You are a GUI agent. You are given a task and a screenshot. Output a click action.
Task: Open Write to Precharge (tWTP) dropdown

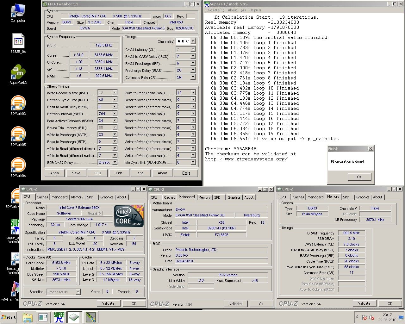[x=115, y=134]
